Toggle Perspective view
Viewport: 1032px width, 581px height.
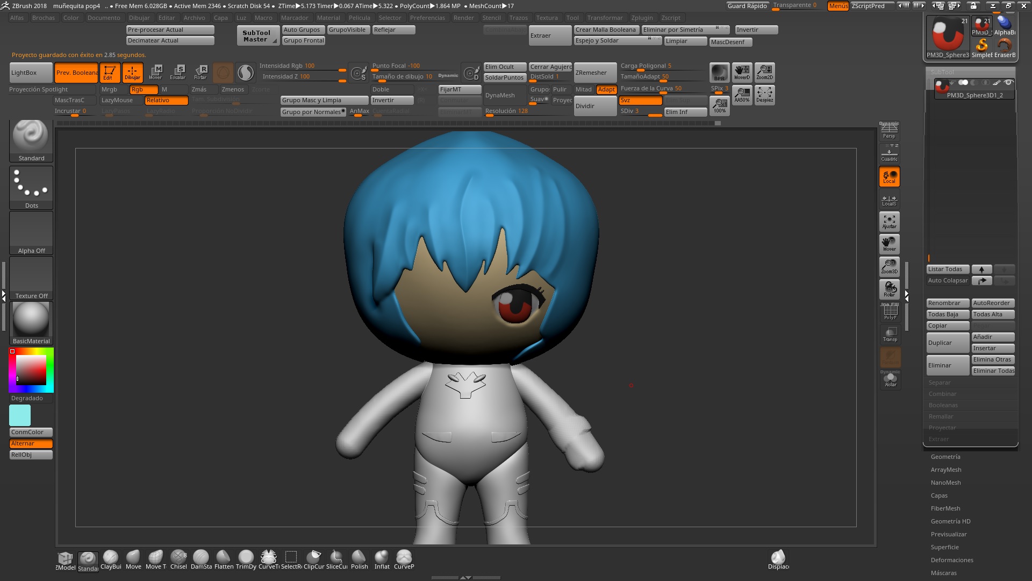pos(890,131)
